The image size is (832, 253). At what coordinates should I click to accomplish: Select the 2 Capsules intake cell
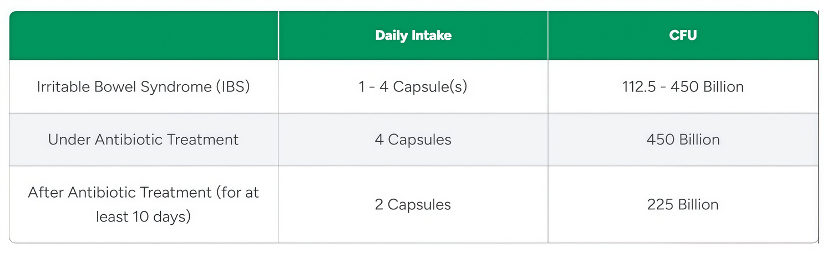tap(413, 204)
